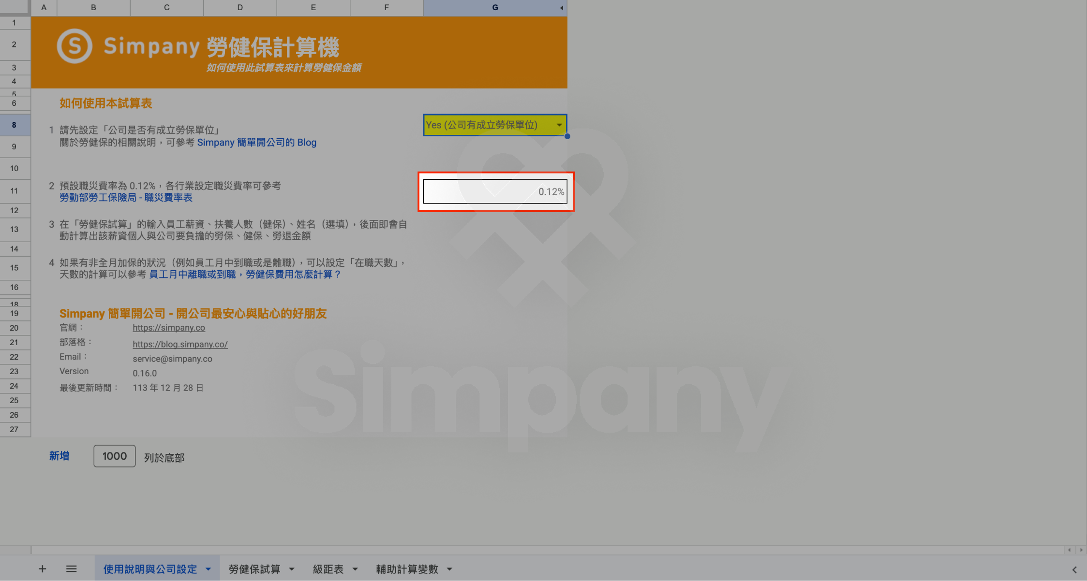1087x581 pixels.
Task: Switch to the 級距表 sheet tab
Action: coord(328,569)
